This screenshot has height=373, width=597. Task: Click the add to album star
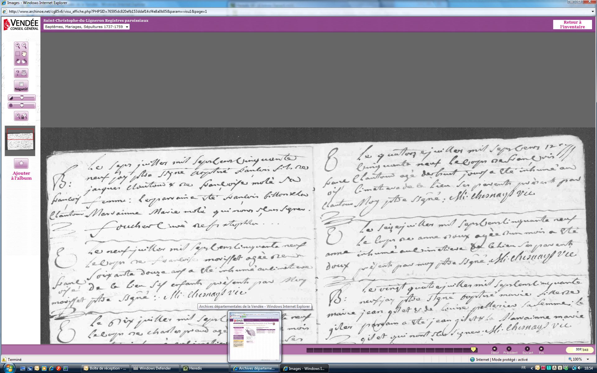[21, 163]
